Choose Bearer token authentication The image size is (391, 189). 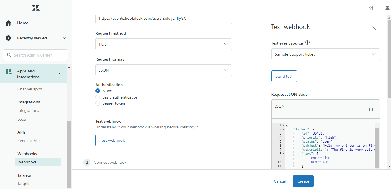[x=97, y=103]
